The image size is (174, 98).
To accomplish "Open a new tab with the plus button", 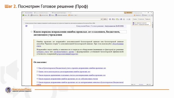I will 70,13.
